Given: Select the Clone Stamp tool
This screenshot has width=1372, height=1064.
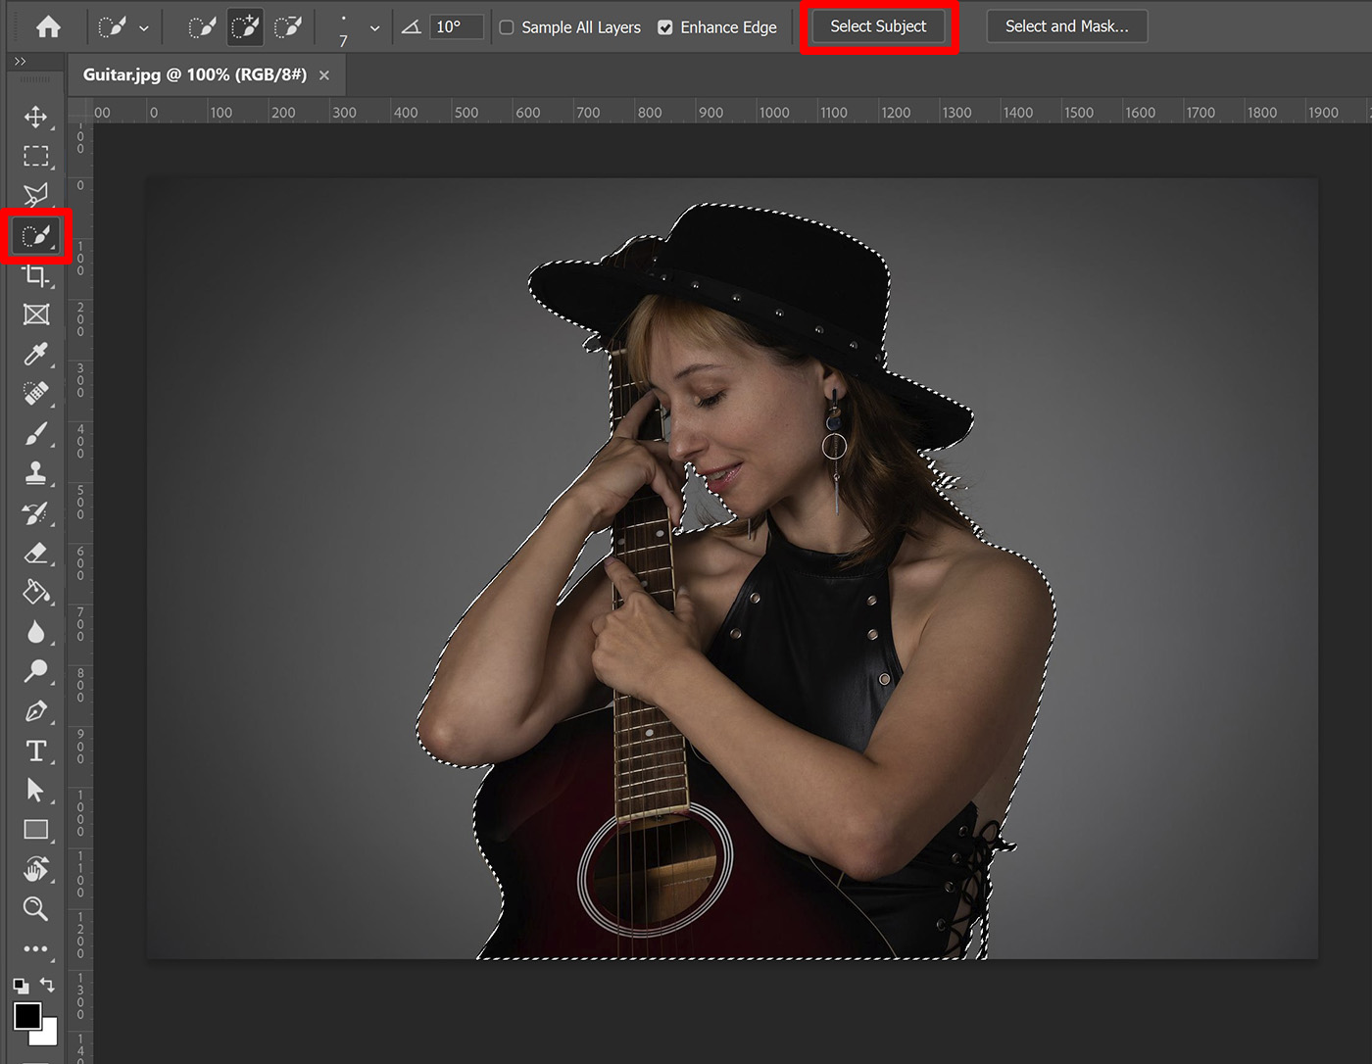Looking at the screenshot, I should pyautogui.click(x=35, y=473).
